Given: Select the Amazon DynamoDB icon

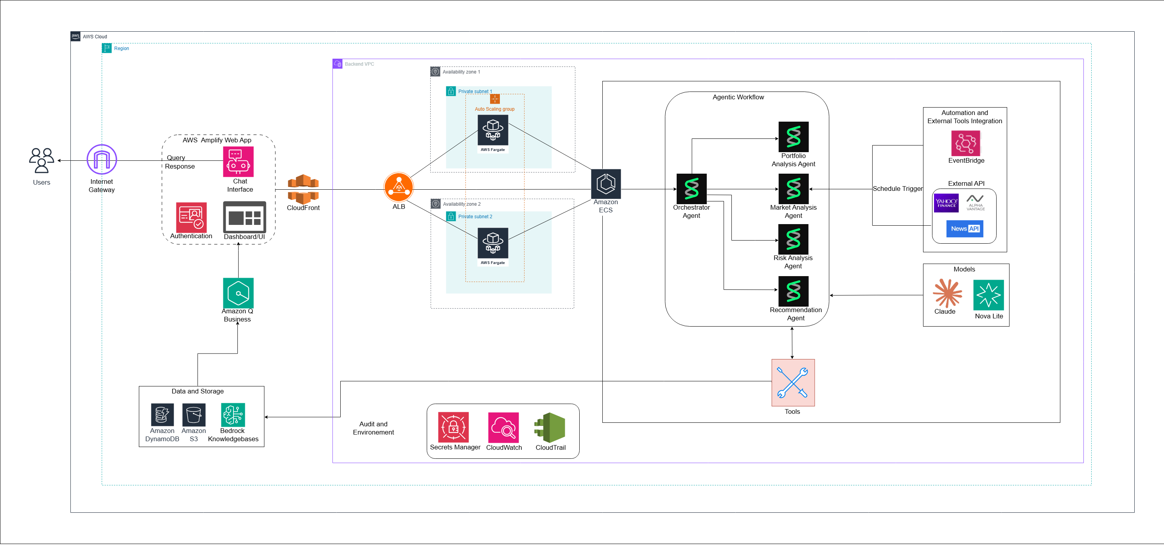Looking at the screenshot, I should coord(162,415).
